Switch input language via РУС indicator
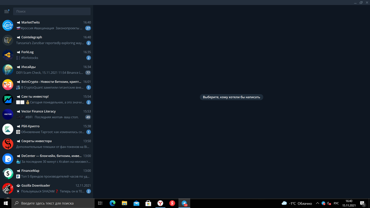The height and width of the screenshot is (208, 370). pos(336,203)
